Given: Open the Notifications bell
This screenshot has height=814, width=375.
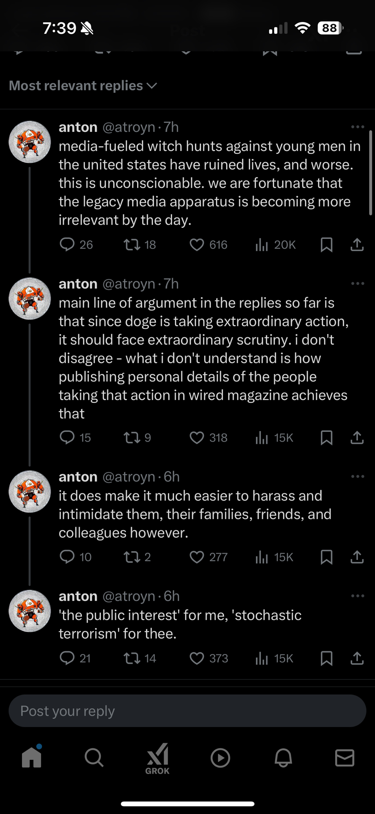Looking at the screenshot, I should pos(283,758).
